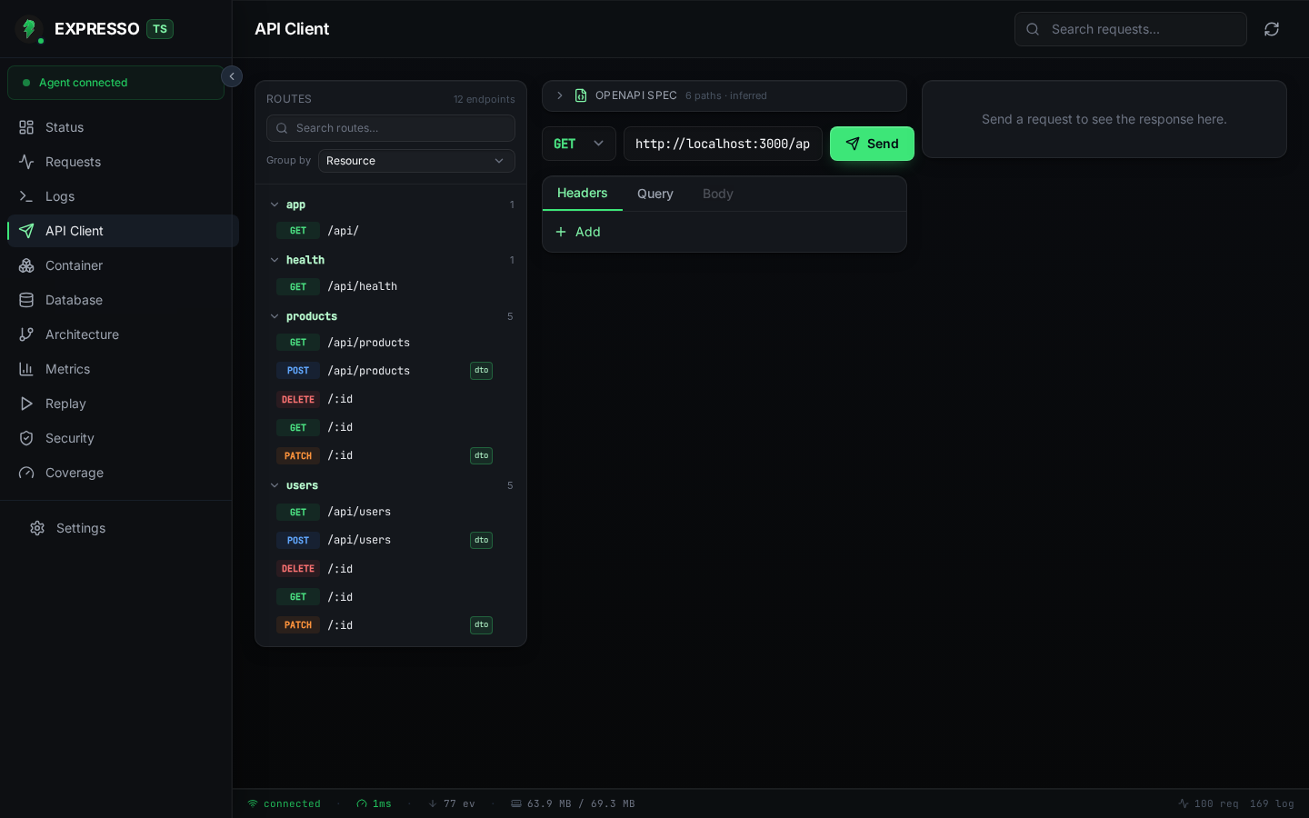Image resolution: width=1309 pixels, height=818 pixels.
Task: Click the dto badge on users PATCH /:id
Action: tap(481, 624)
